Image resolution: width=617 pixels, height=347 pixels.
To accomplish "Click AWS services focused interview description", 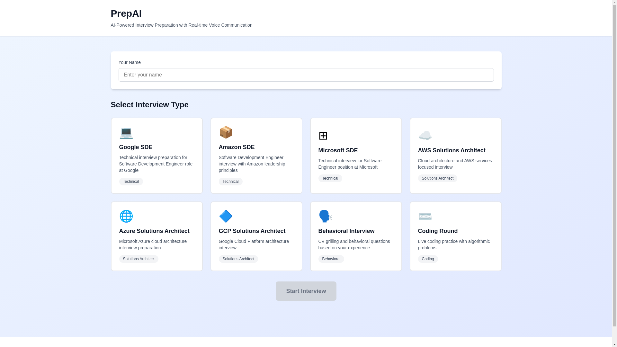I will click(455, 164).
